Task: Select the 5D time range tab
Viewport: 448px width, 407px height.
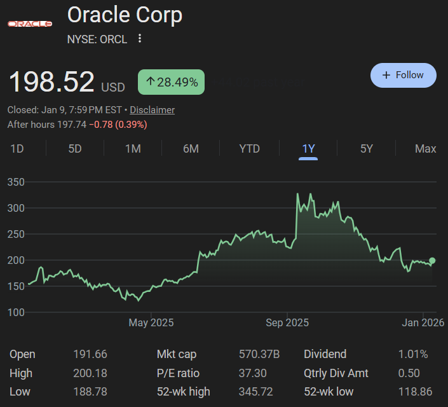Action: (x=75, y=149)
